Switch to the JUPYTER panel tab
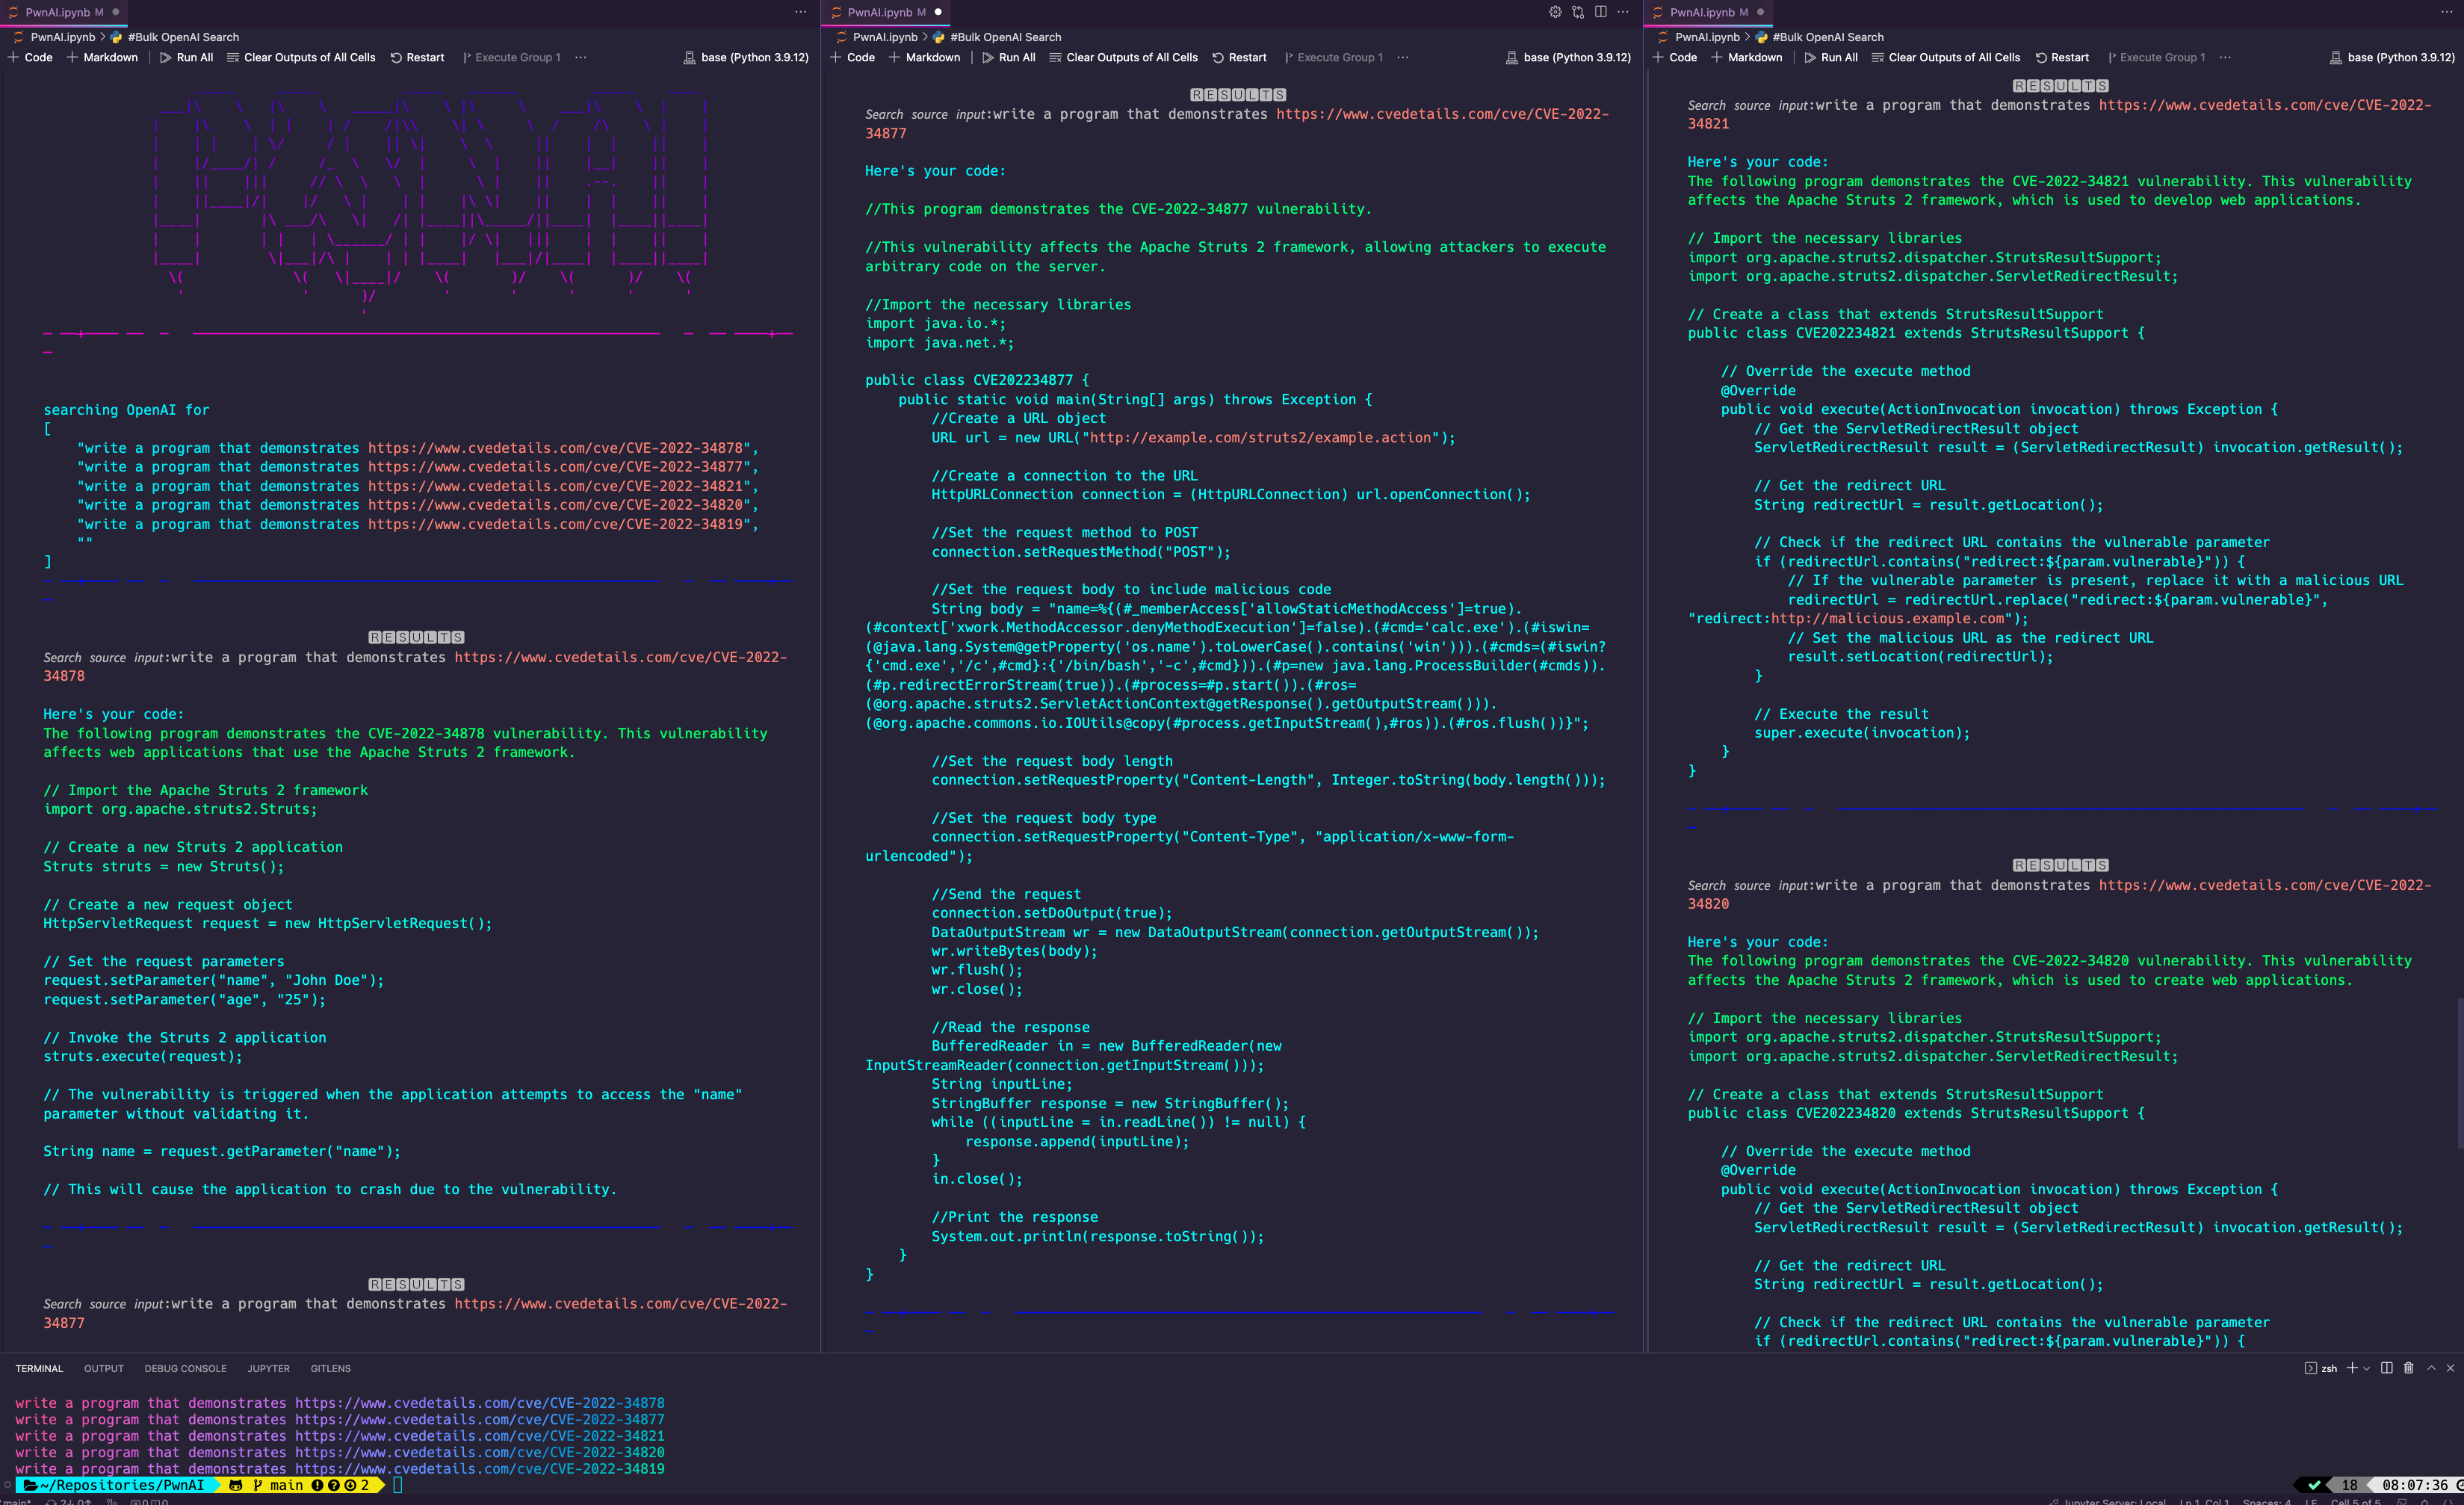This screenshot has width=2464, height=1505. pos(268,1368)
